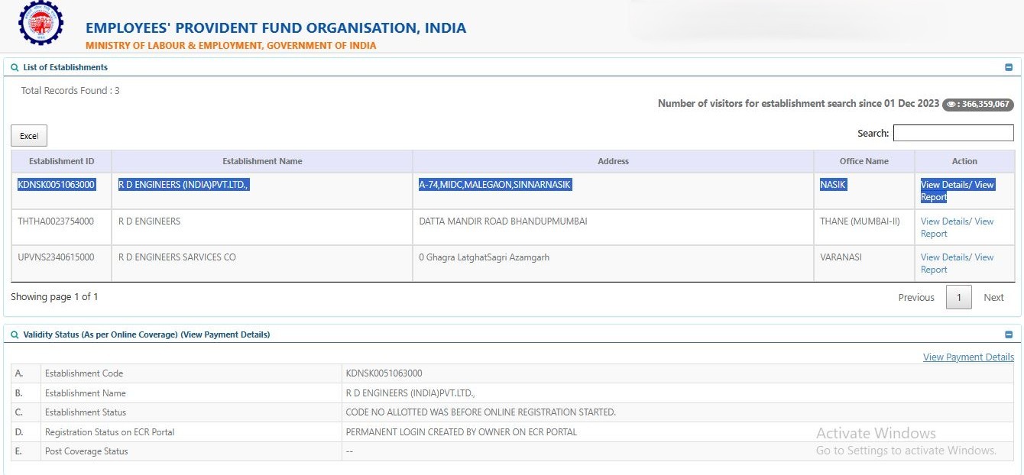Click the visitor count eye badge
The height and width of the screenshot is (475, 1024).
977,104
